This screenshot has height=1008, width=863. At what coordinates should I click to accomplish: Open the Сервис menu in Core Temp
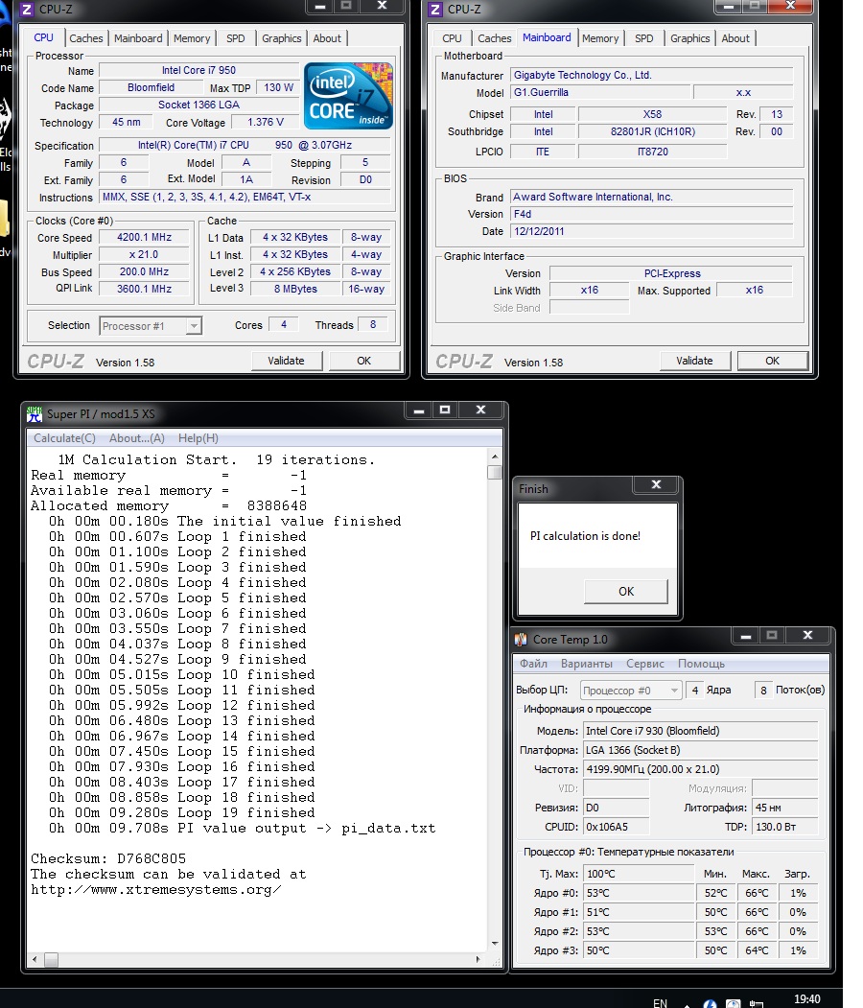point(644,664)
